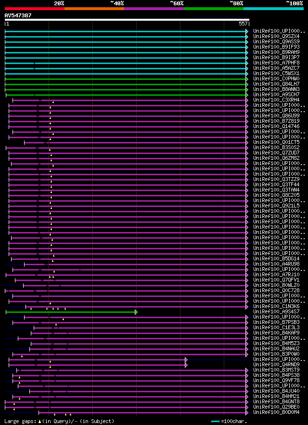Select the UniRef100_Q8C205 hit label
The width and height of the screenshot is (308, 425).
pos(276,195)
